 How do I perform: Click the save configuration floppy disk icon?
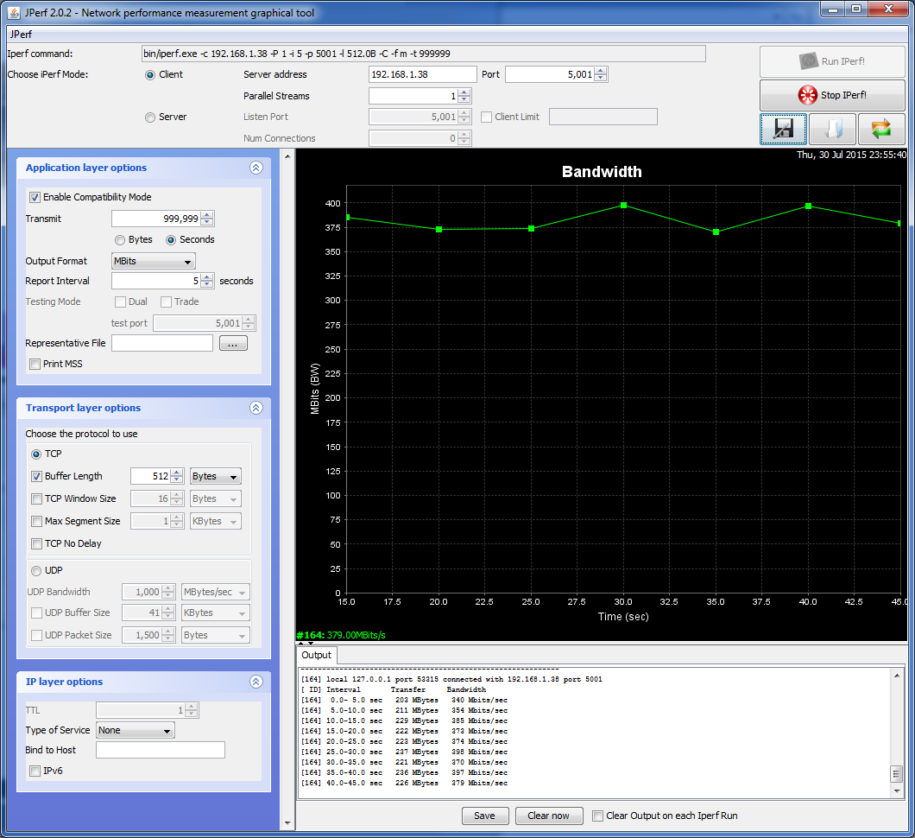pos(783,129)
